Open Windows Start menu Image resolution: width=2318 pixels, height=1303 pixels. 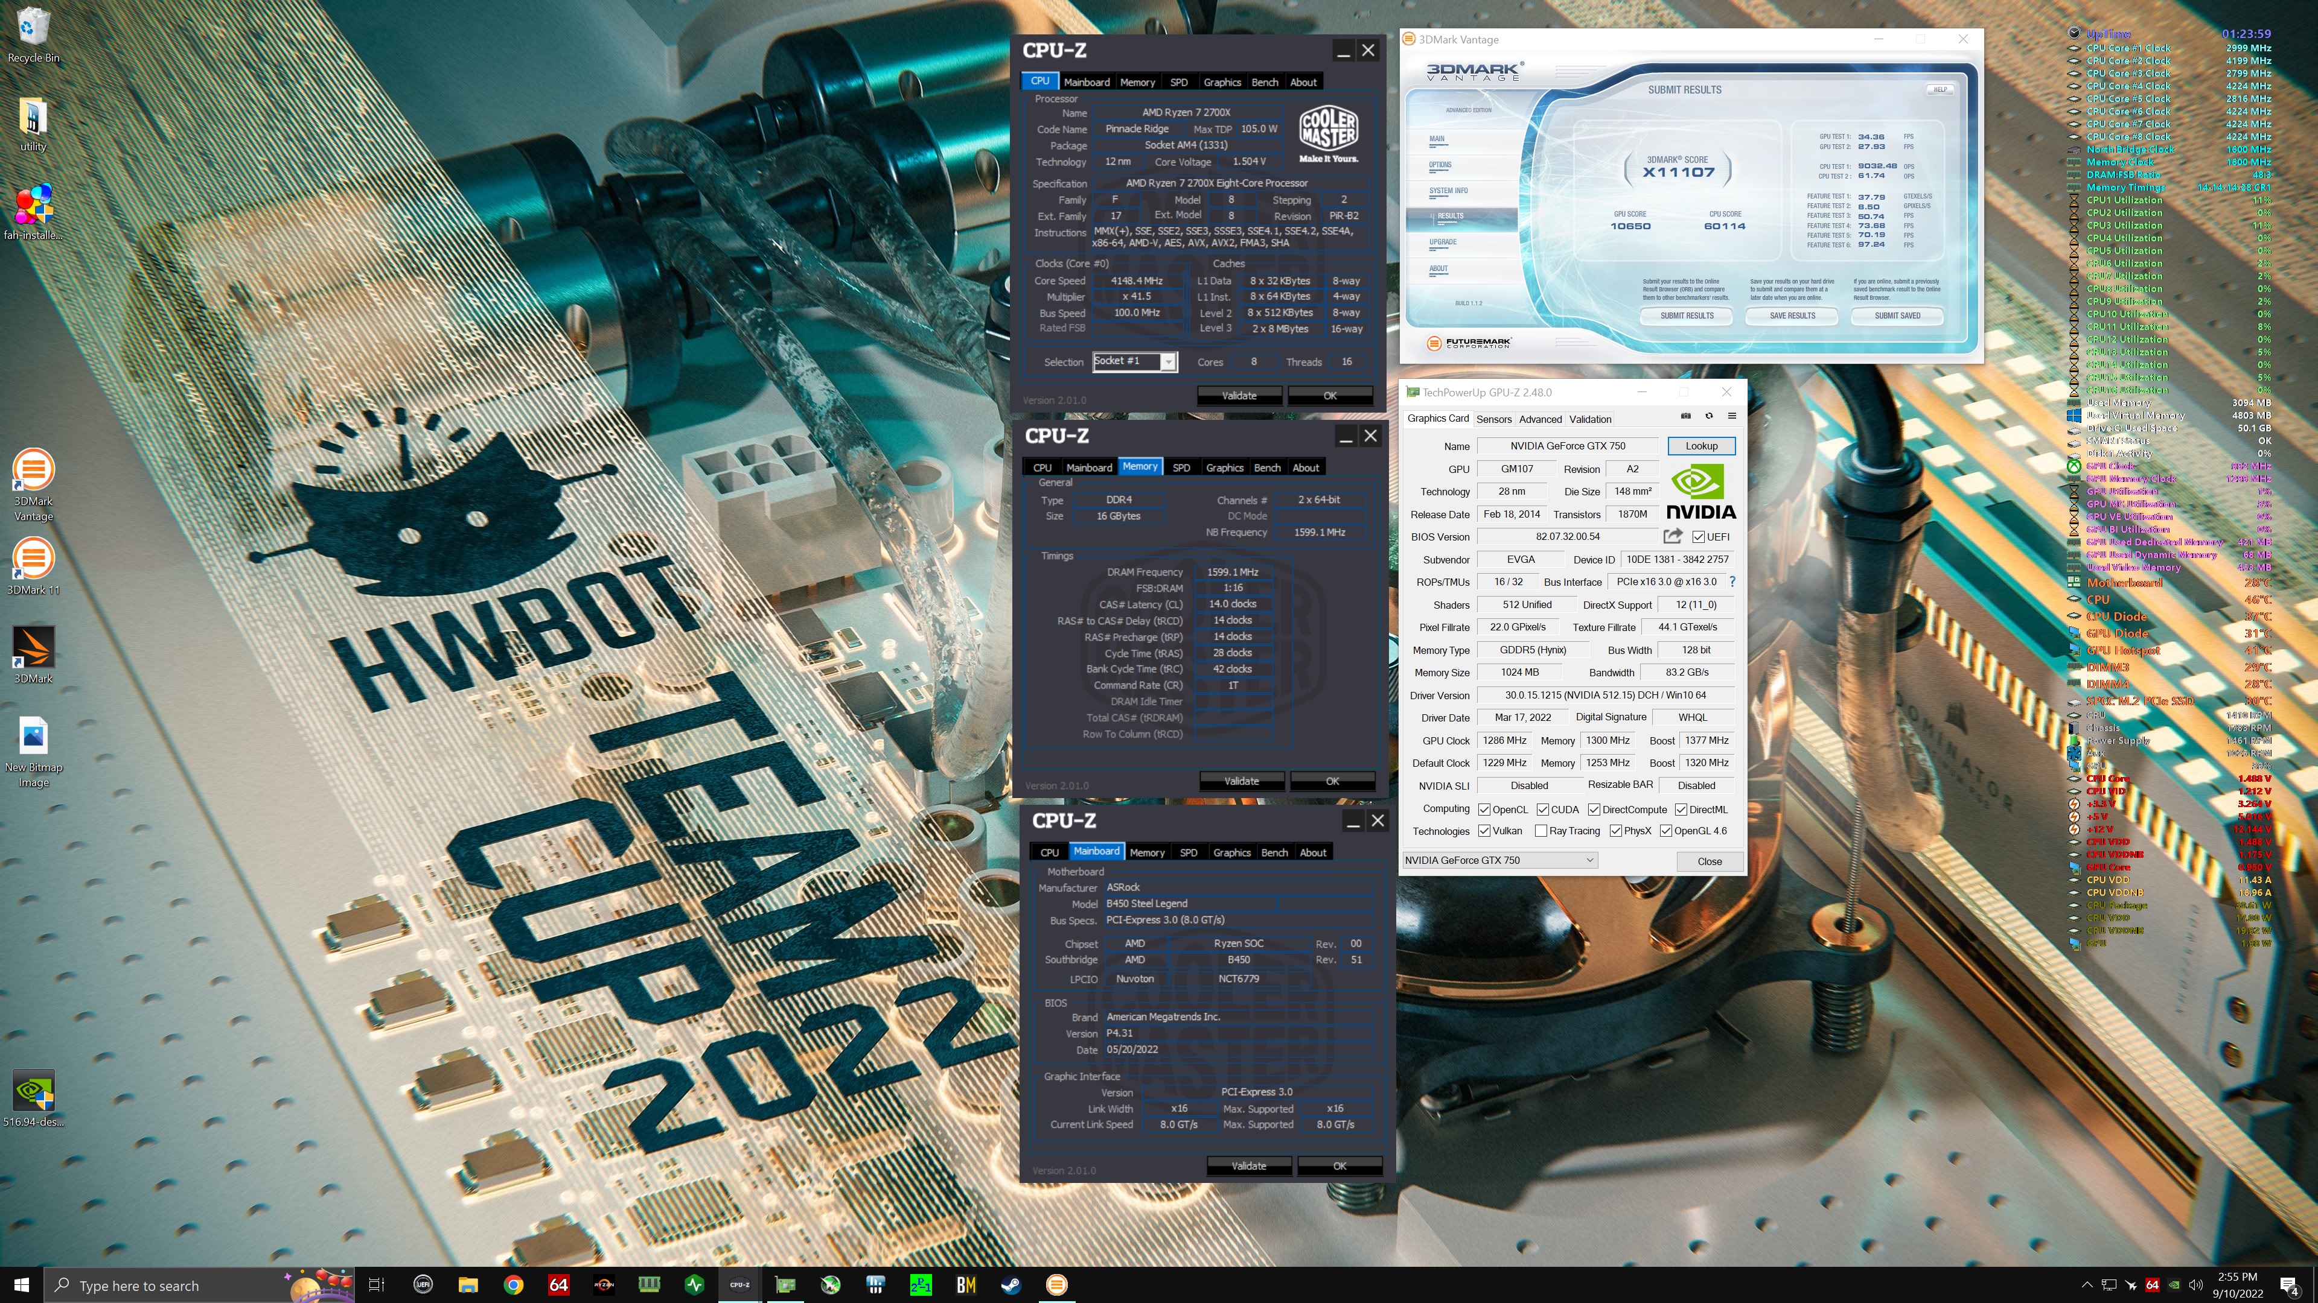tap(22, 1285)
